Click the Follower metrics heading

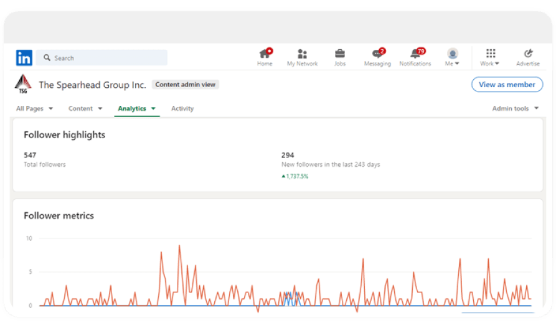[x=59, y=215]
